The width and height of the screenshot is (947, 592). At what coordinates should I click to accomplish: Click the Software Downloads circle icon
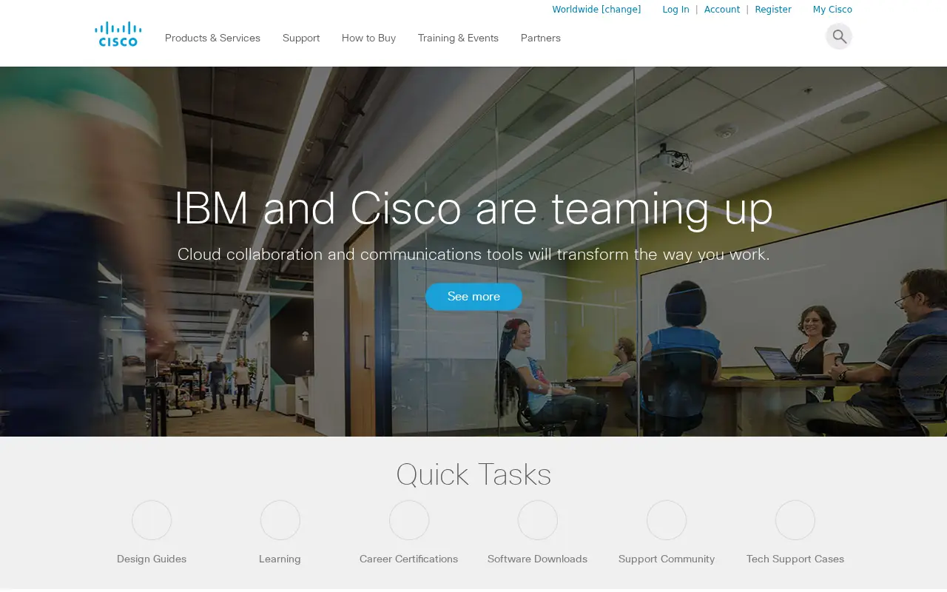[x=538, y=520]
